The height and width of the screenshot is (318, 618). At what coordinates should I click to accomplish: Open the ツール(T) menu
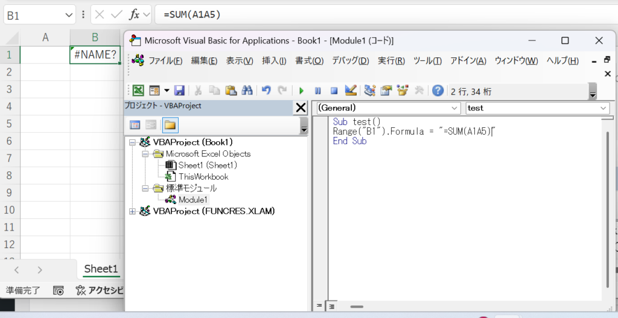(x=428, y=61)
